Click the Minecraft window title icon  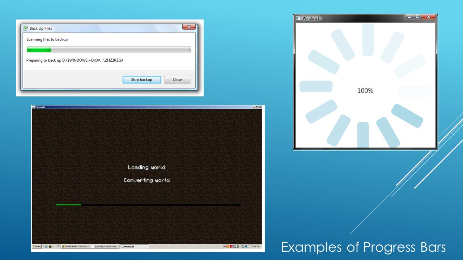[34, 107]
